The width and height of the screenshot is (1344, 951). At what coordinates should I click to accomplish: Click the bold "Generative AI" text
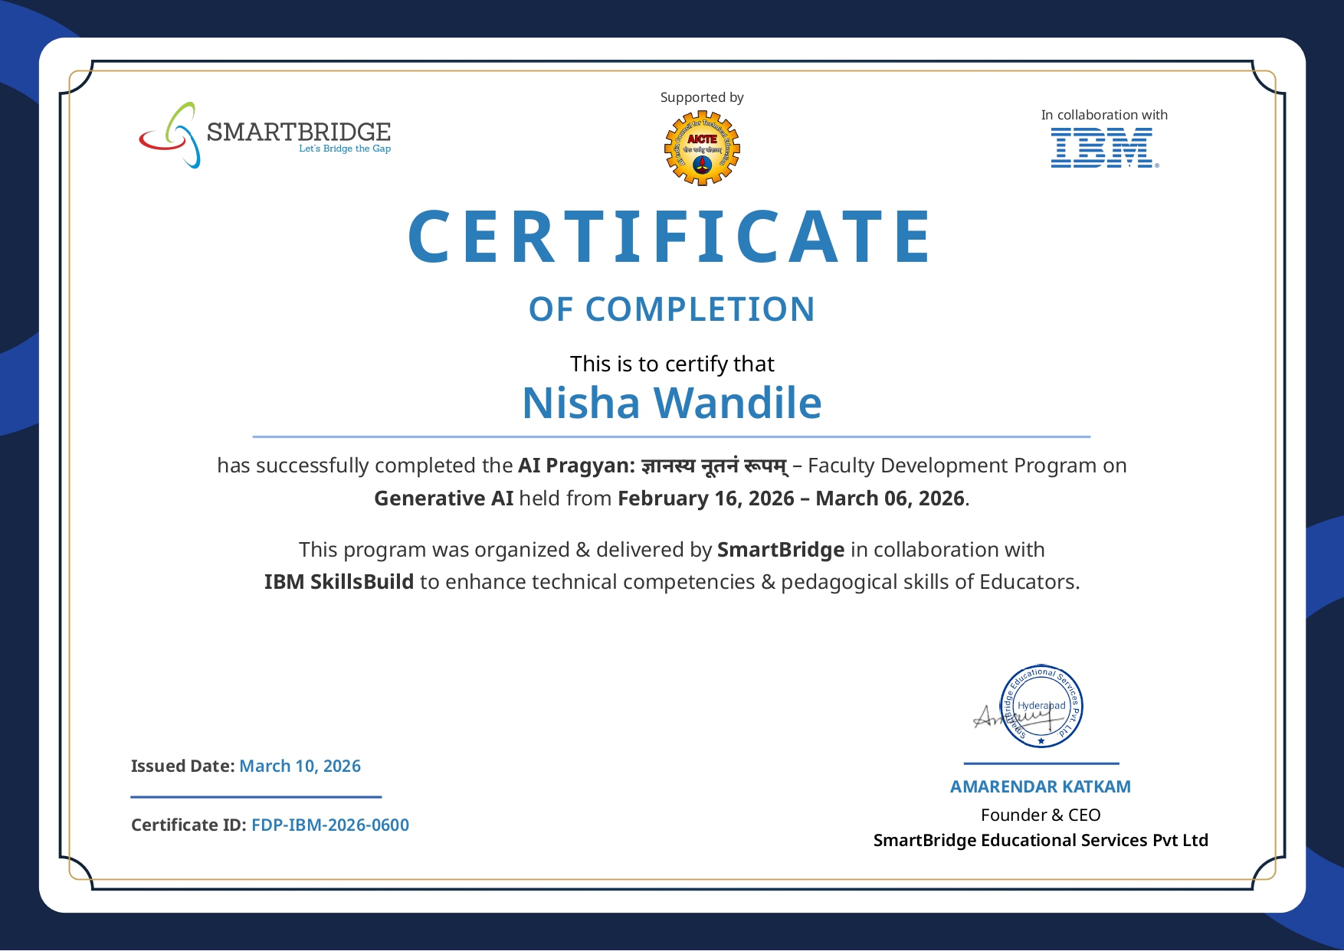point(443,498)
